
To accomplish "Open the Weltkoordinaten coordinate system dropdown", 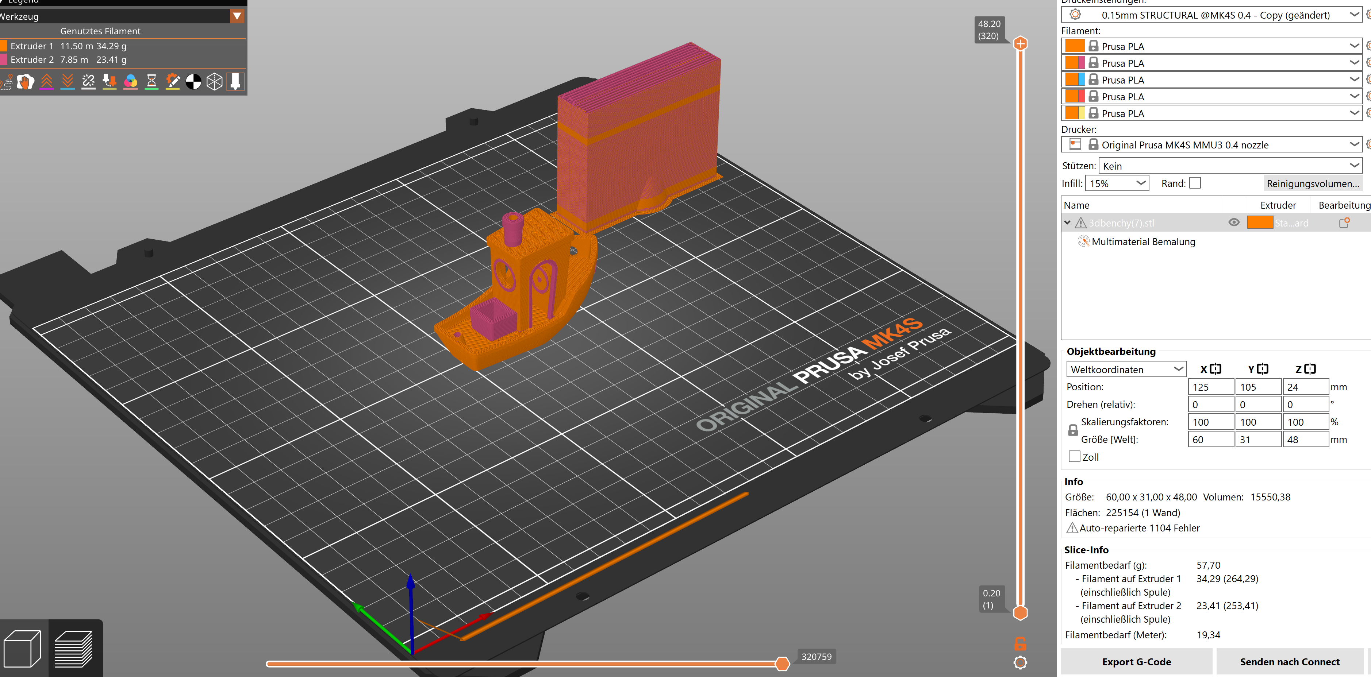I will (1126, 369).
